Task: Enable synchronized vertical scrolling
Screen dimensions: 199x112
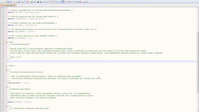Action: [x=51, y=2]
